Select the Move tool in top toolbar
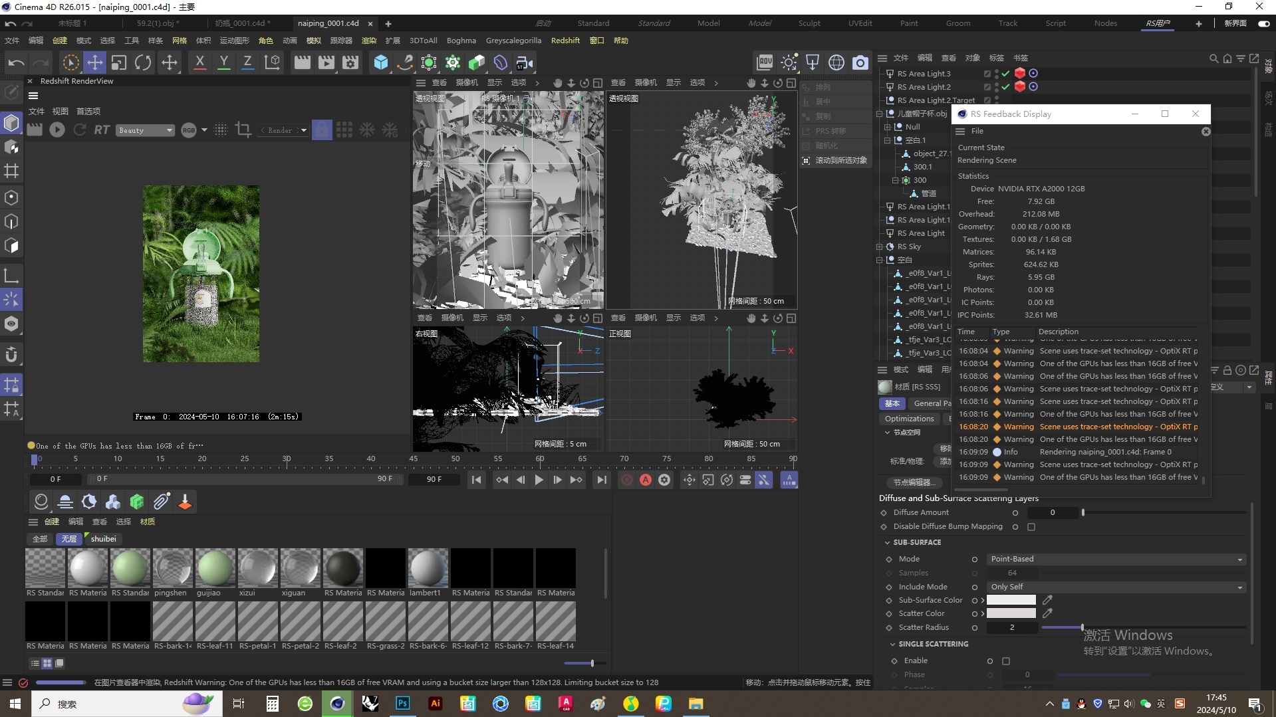 tap(95, 62)
